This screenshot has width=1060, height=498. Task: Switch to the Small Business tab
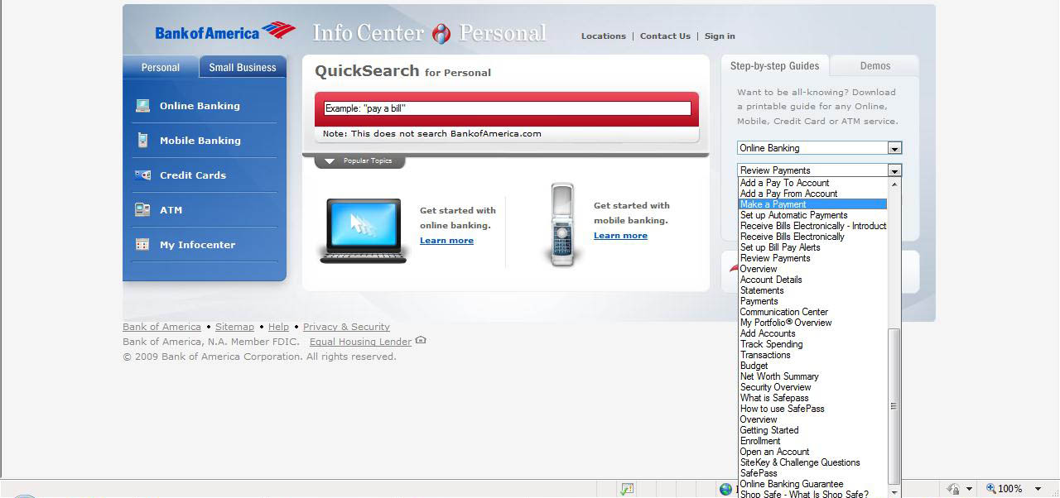pos(243,68)
